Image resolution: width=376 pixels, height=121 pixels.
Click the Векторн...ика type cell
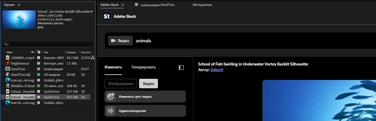pos(54,63)
